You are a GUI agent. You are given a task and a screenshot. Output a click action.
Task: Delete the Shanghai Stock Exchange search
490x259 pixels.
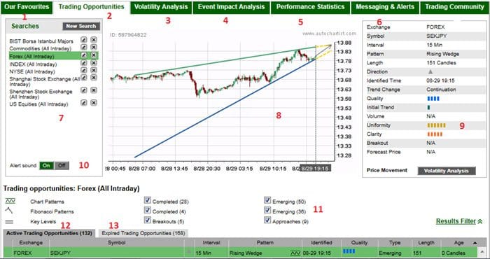coord(94,78)
